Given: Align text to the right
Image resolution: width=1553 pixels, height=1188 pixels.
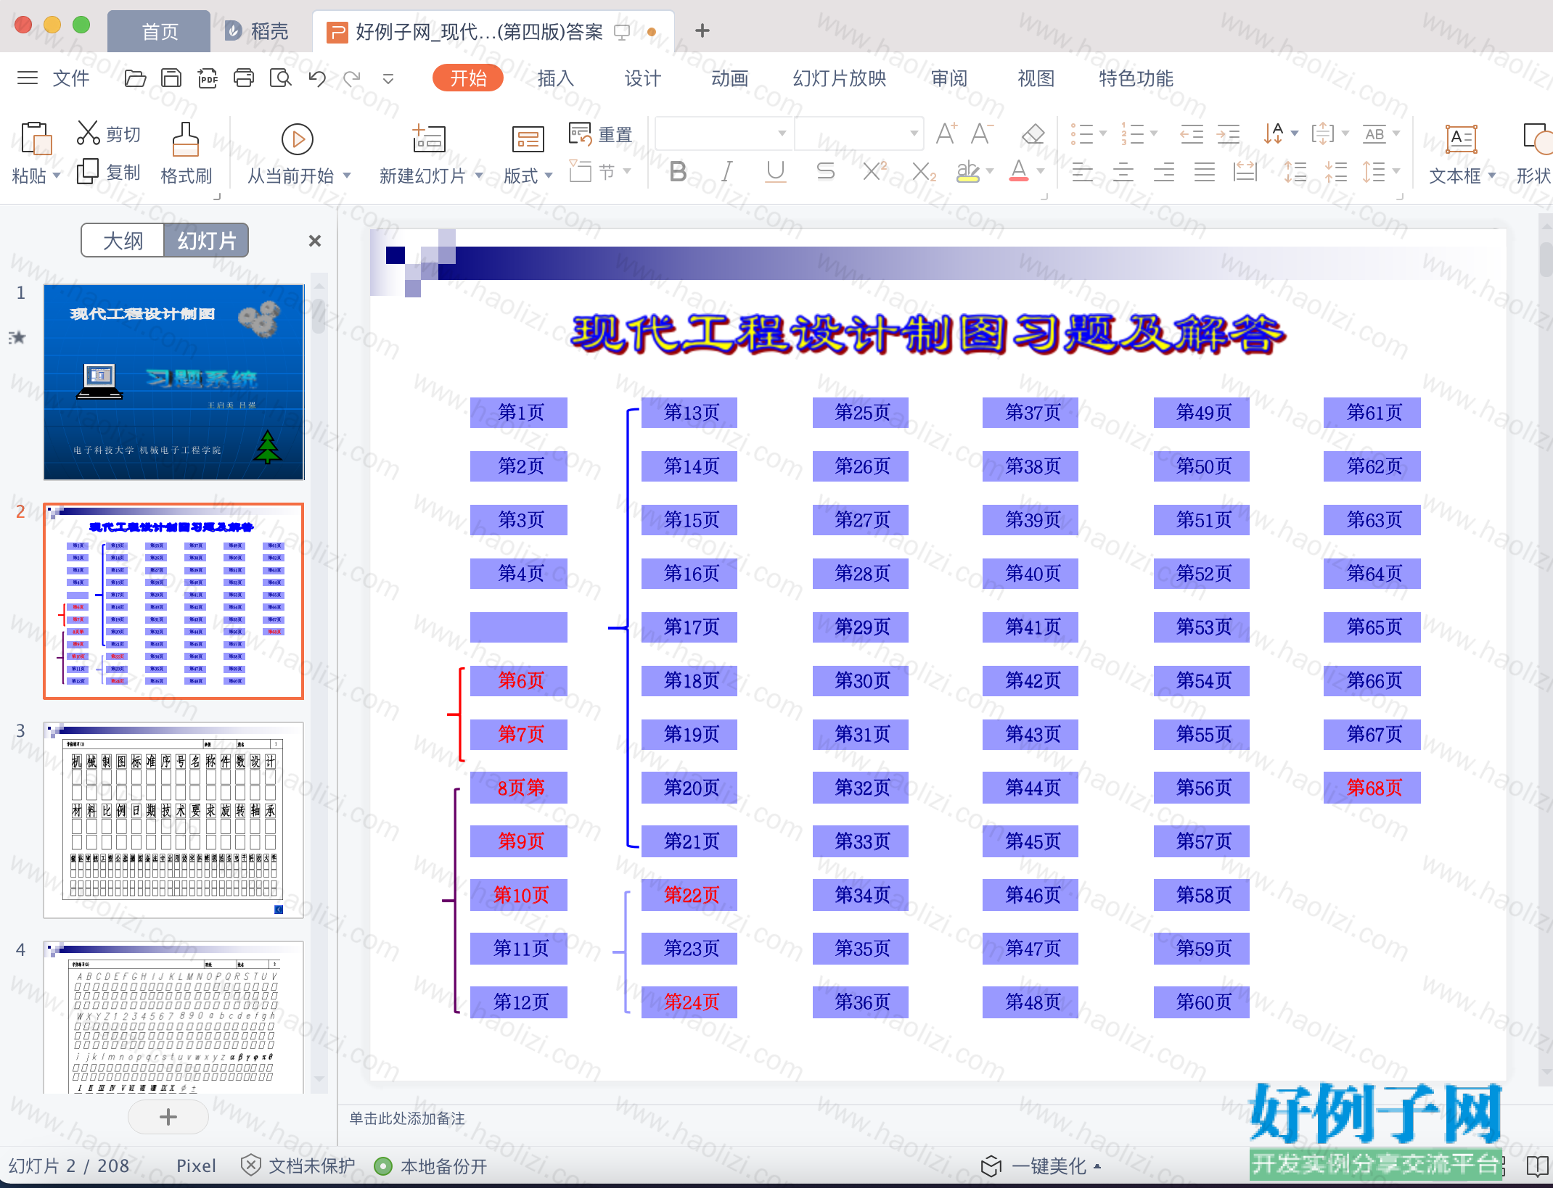Looking at the screenshot, I should click(1164, 172).
